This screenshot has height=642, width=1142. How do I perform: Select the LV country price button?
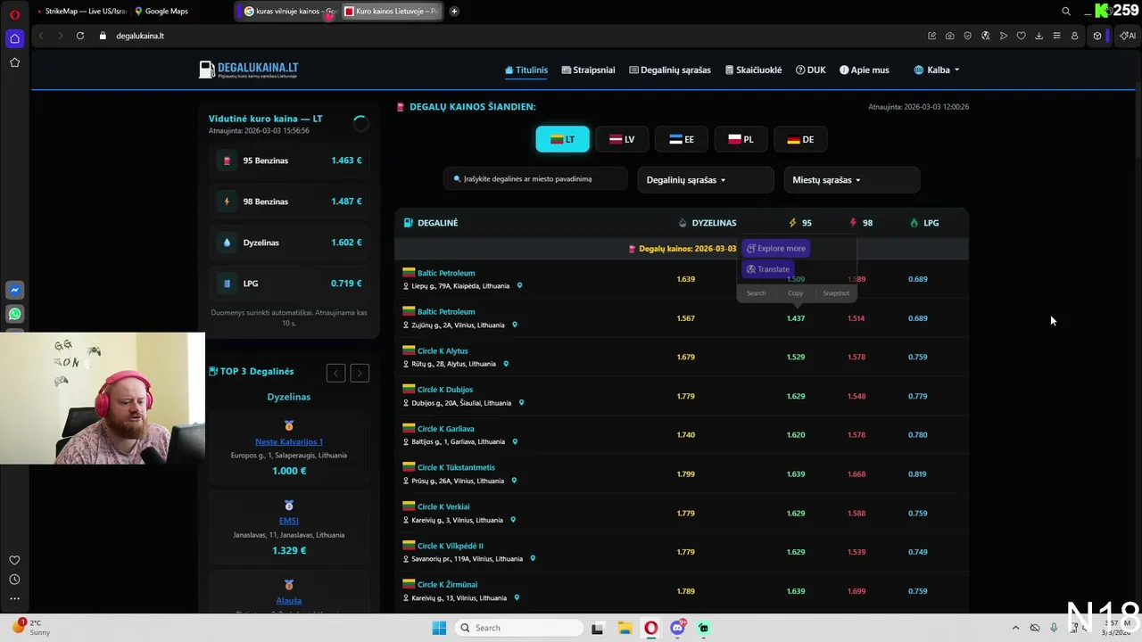coord(622,139)
